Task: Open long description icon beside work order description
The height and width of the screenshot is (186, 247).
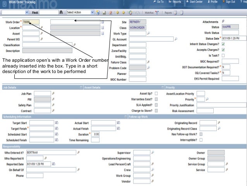Action: pyautogui.click(x=103, y=22)
